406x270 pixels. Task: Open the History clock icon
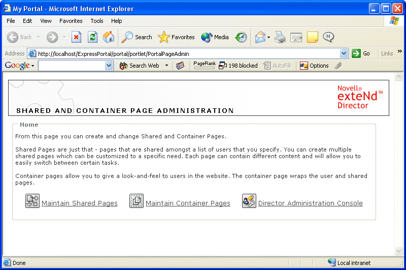coord(241,37)
